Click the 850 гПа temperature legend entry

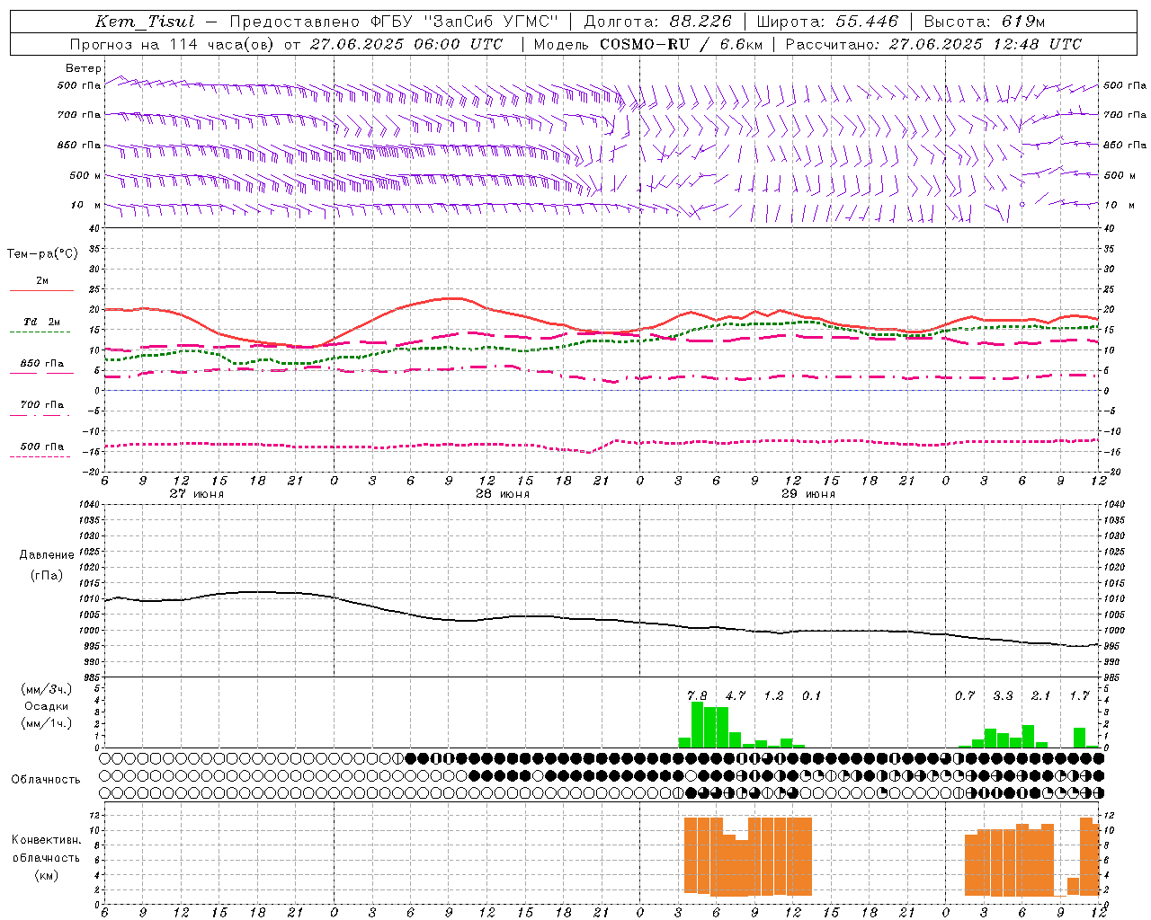coord(41,364)
